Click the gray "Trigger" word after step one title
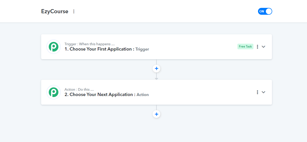Viewport: 307px width, 142px height. click(x=142, y=49)
